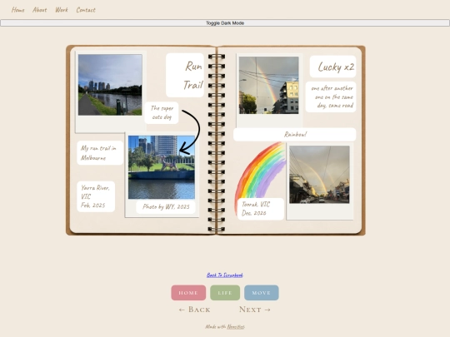Click the dog statue riverside photo
450x337 pixels.
(x=162, y=167)
